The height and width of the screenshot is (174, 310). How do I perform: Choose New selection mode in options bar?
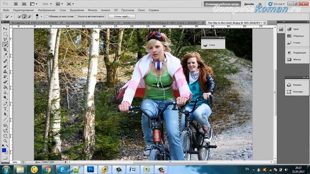[19, 16]
